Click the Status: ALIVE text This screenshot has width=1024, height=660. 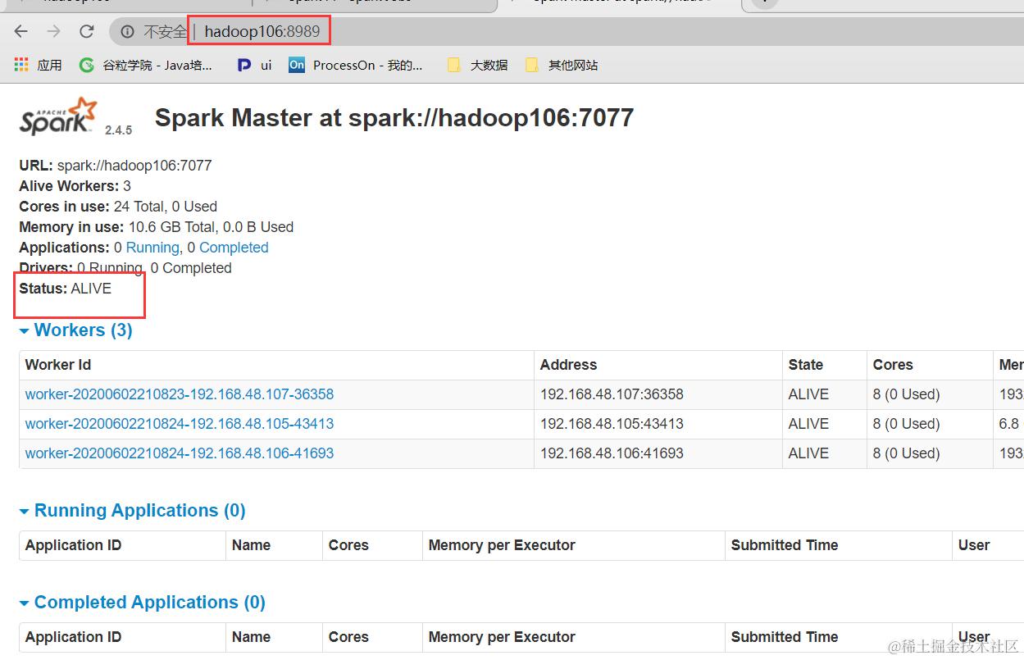coord(66,289)
